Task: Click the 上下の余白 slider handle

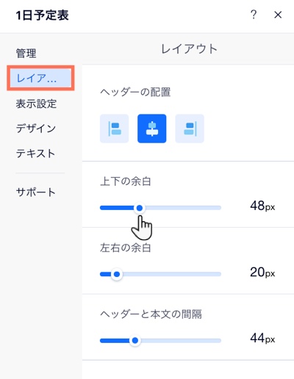Action: (x=140, y=208)
